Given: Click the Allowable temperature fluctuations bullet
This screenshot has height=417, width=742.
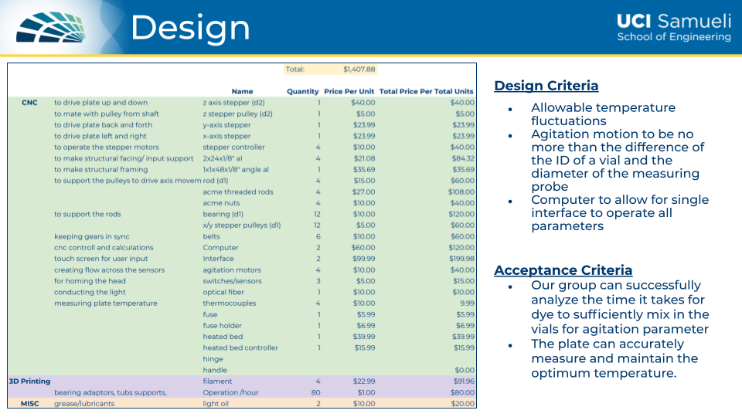Looking at the screenshot, I should 603,114.
